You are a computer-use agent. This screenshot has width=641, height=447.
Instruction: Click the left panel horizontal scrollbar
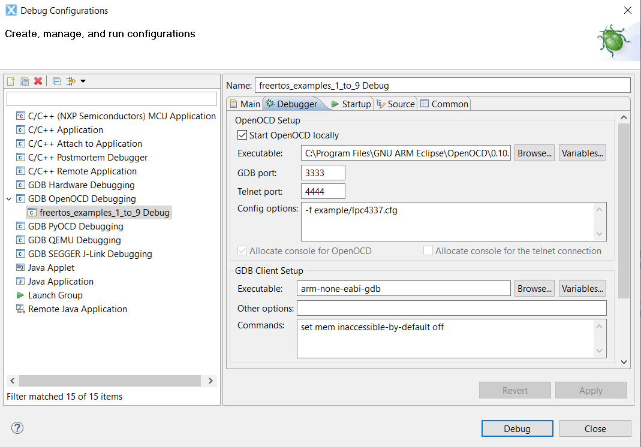[x=110, y=381]
